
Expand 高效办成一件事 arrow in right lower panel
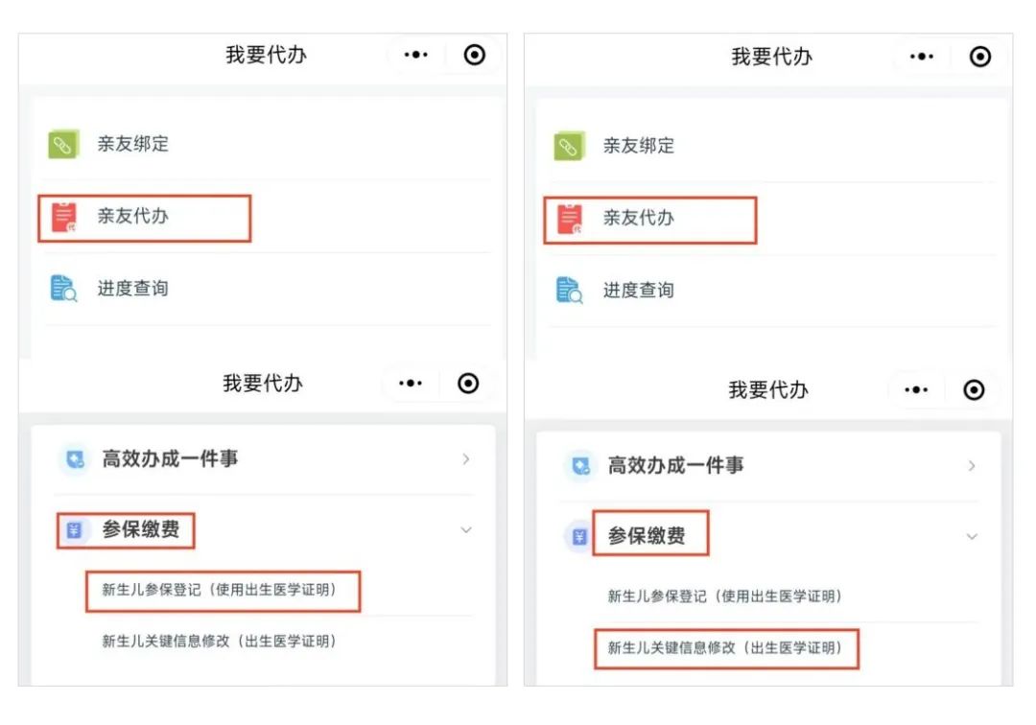(x=971, y=466)
